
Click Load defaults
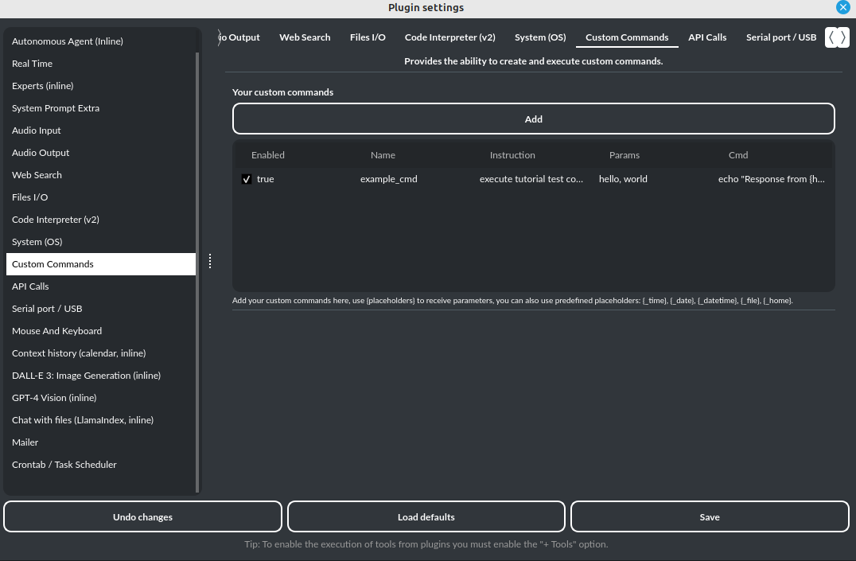(x=426, y=516)
